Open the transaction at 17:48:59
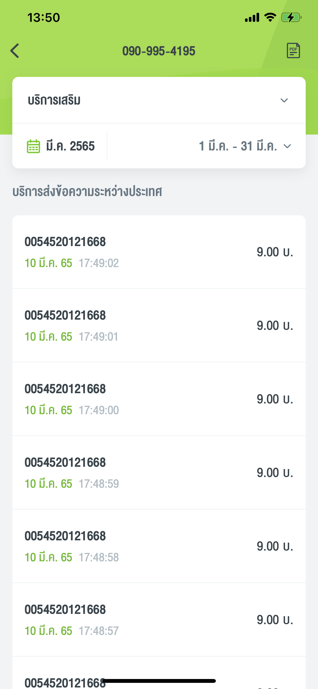Image resolution: width=318 pixels, height=689 pixels. (159, 473)
